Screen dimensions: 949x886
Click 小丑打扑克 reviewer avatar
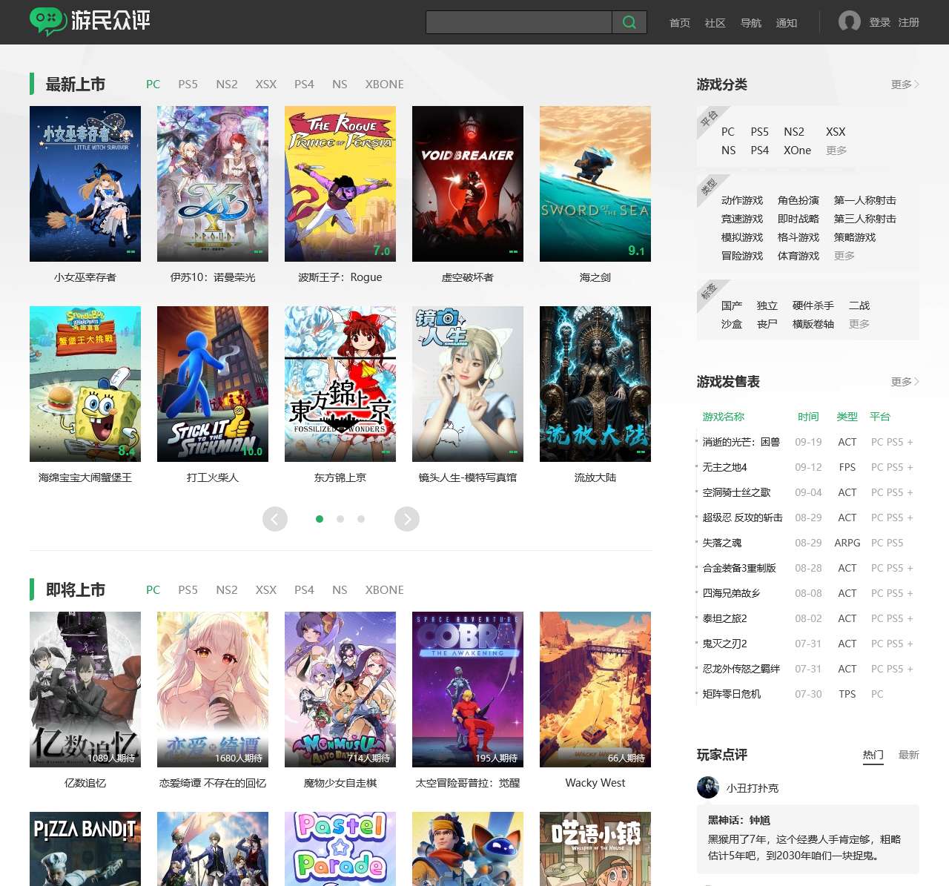(x=708, y=787)
